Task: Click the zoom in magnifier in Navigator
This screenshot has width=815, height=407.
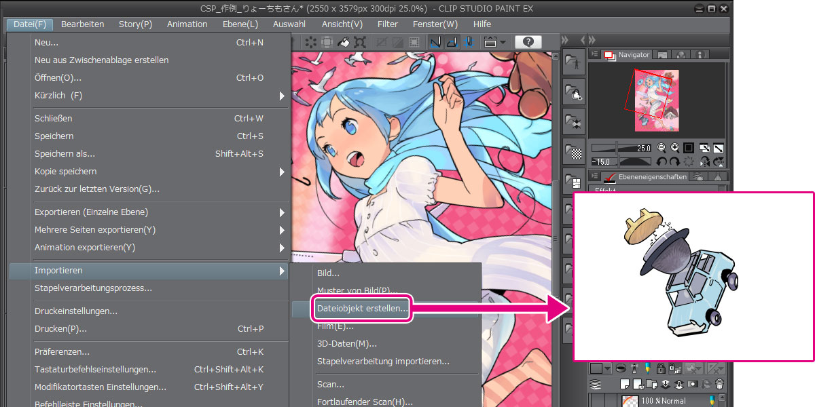Action: pos(674,147)
